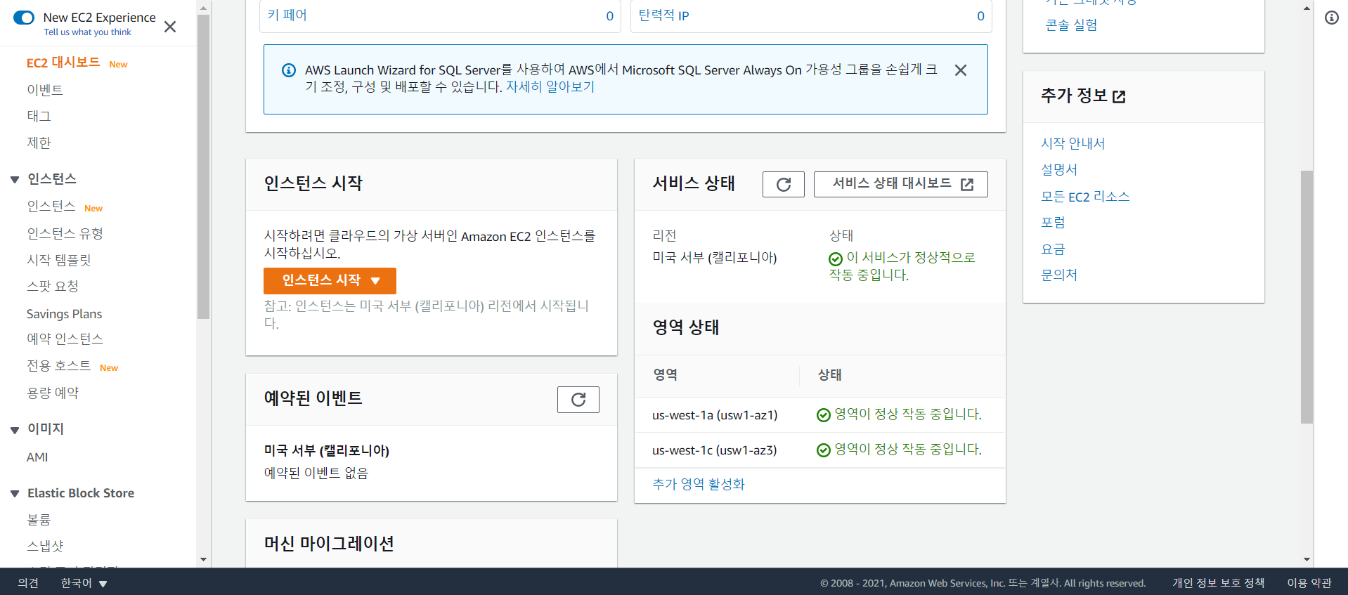
Task: Open EC2 대시보드 in sidebar
Action: click(63, 63)
